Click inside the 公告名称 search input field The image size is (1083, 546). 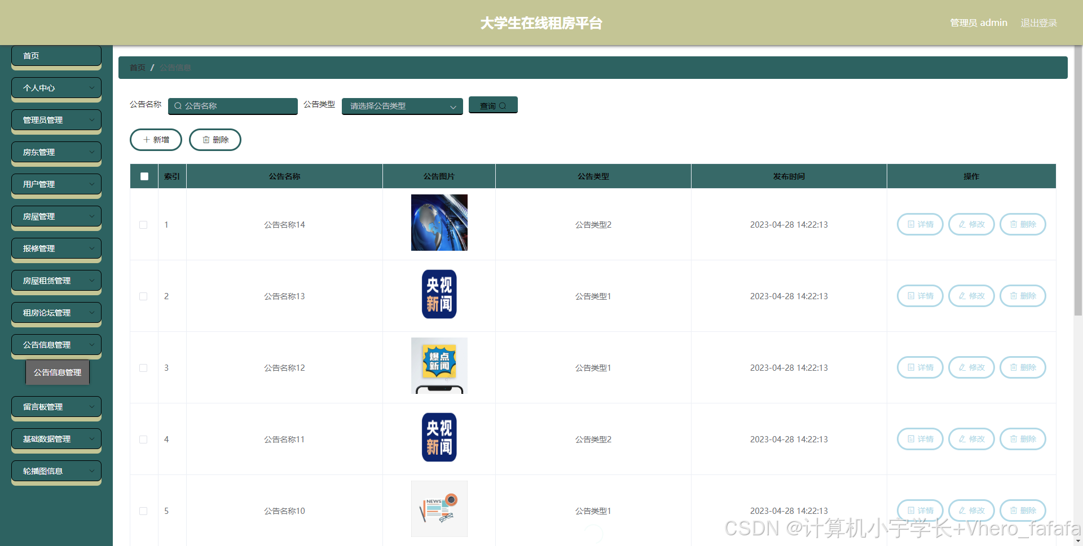[x=237, y=106]
